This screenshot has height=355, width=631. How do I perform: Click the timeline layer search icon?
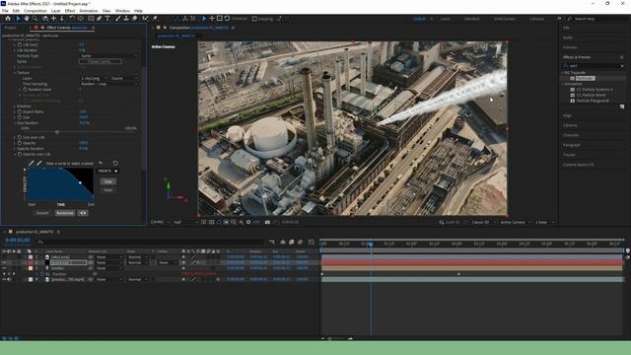[40, 242]
